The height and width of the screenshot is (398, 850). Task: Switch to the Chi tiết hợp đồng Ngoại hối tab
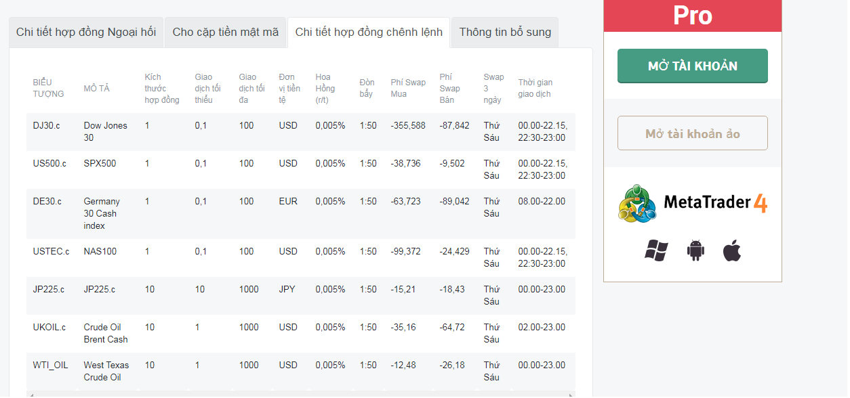tap(86, 32)
